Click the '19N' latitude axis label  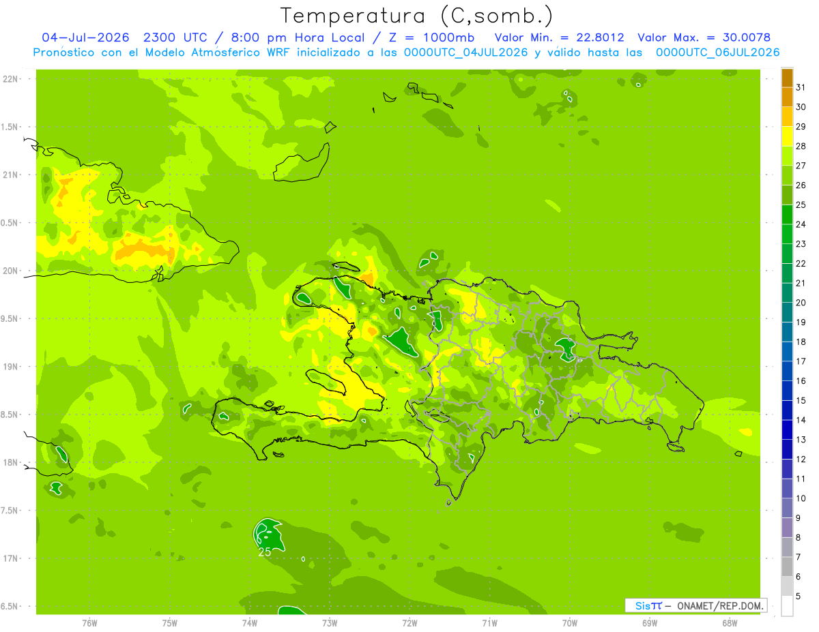tap(11, 367)
